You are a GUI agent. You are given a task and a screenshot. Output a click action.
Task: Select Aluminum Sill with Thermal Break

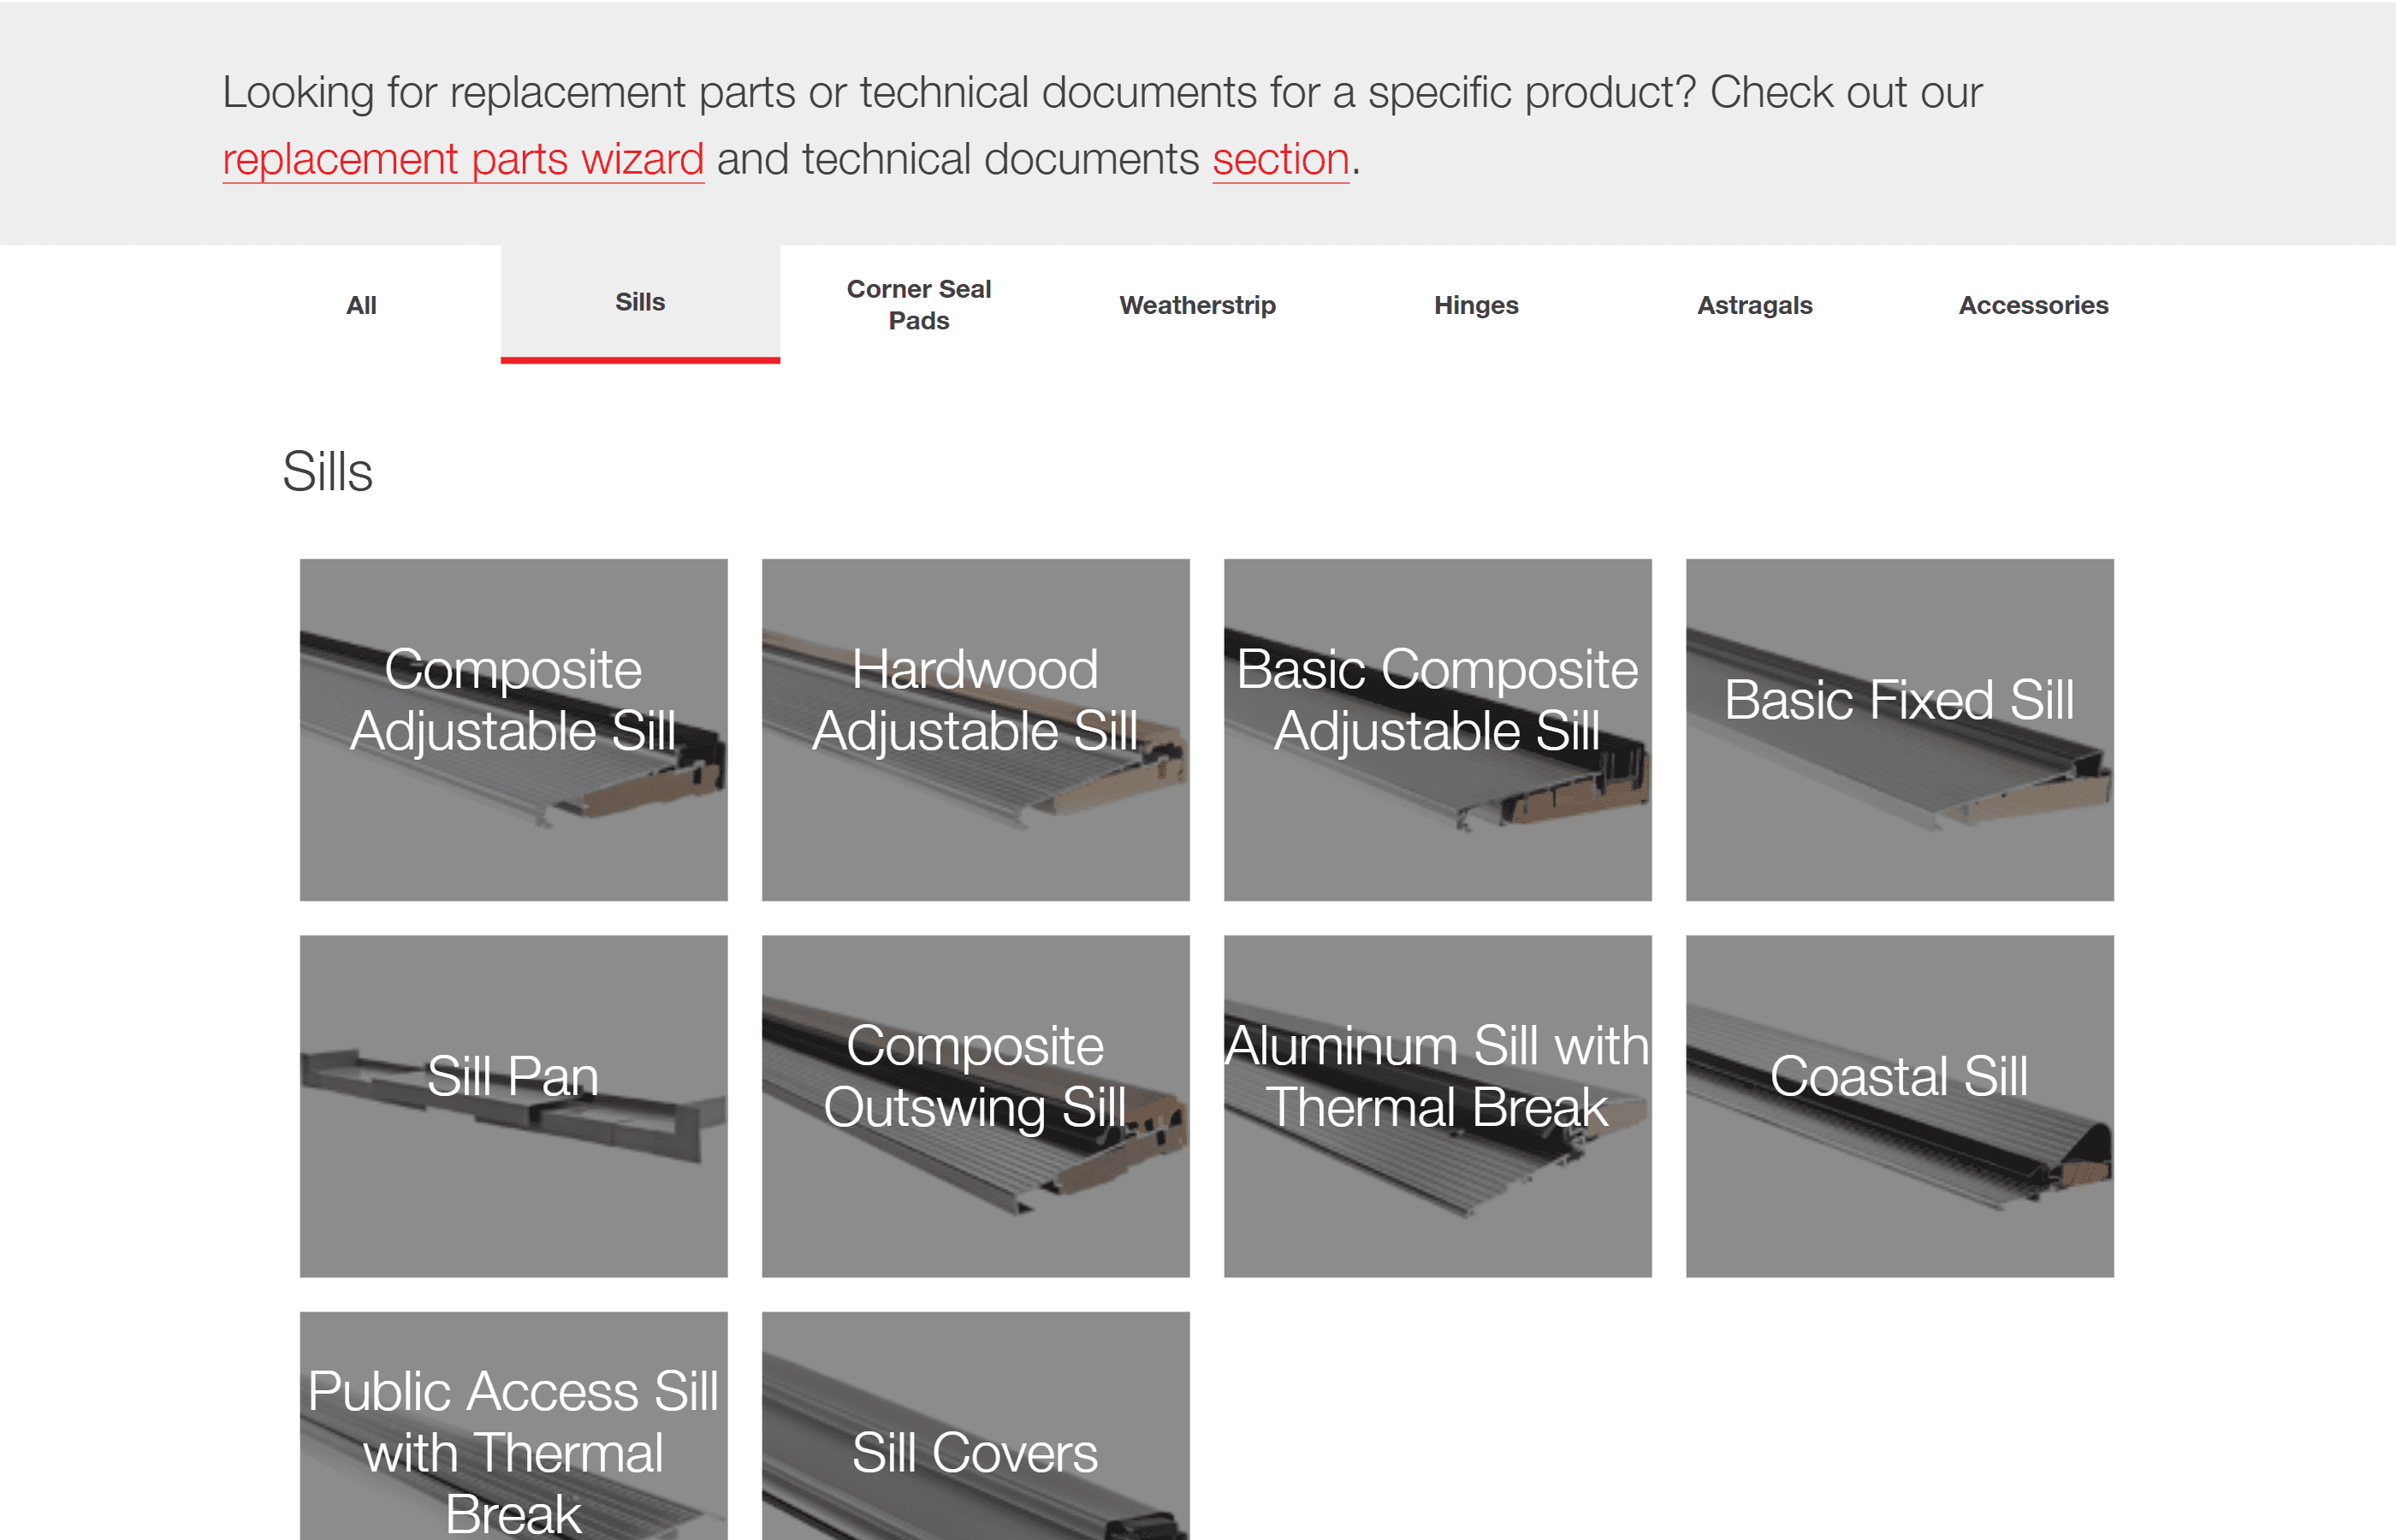[1437, 1105]
